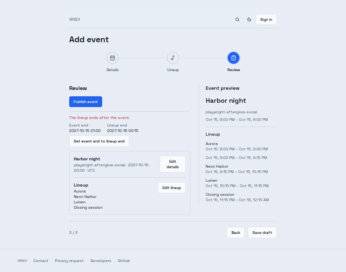
Task: Set event end to lineup end
Action: (99, 141)
